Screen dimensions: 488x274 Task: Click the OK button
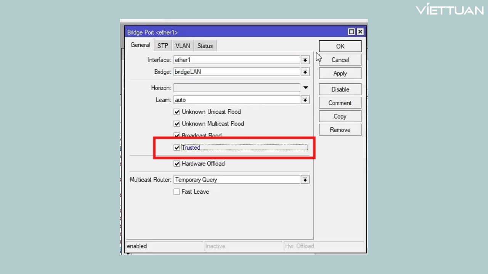pos(340,46)
